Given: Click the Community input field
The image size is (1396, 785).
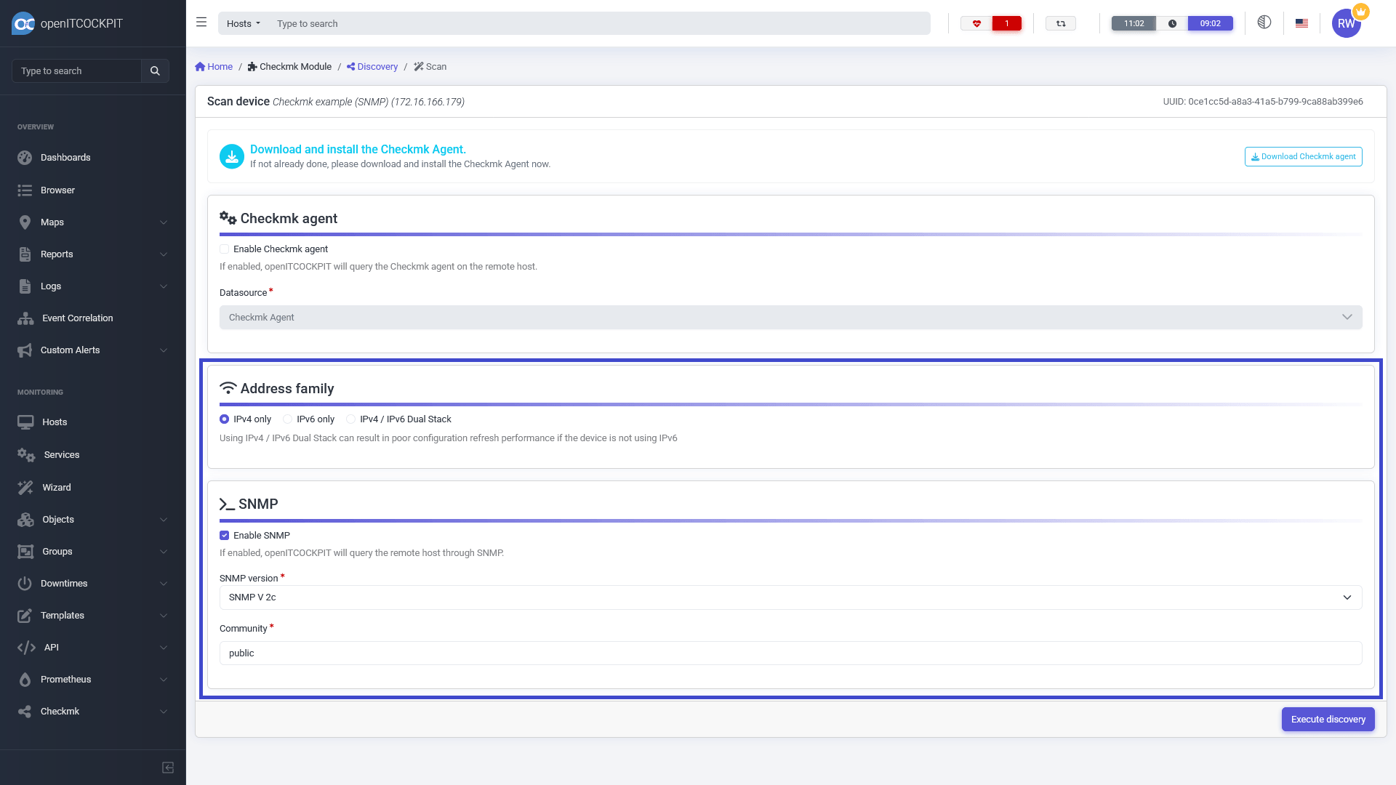Looking at the screenshot, I should coord(791,653).
